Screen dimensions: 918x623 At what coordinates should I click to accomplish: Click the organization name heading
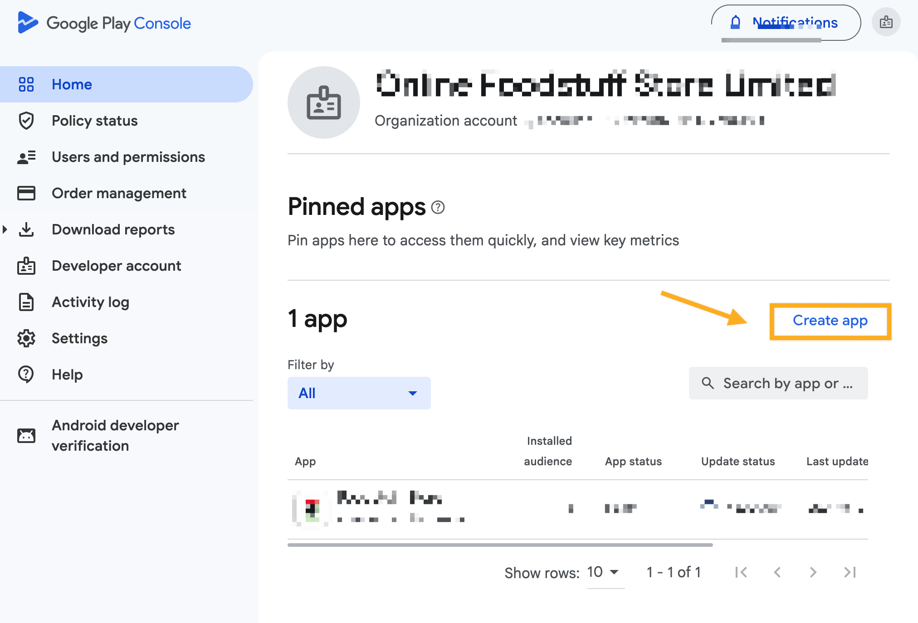coord(606,84)
